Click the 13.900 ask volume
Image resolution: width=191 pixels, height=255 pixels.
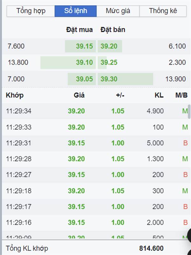[x=176, y=79]
